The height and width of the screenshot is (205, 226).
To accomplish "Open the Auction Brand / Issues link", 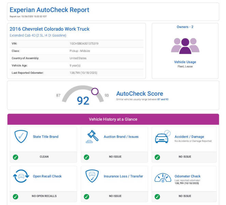I will coord(121,137).
